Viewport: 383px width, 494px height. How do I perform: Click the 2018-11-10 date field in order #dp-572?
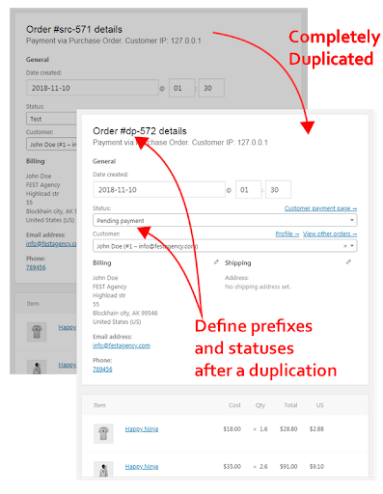click(x=159, y=190)
